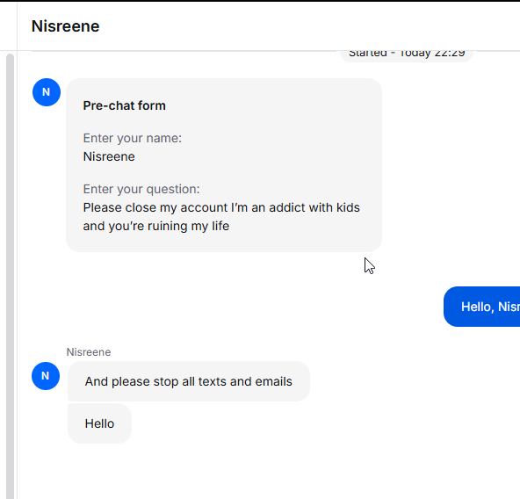This screenshot has width=520, height=499.
Task: Click the name value Nisreene in the form
Action: (109, 156)
